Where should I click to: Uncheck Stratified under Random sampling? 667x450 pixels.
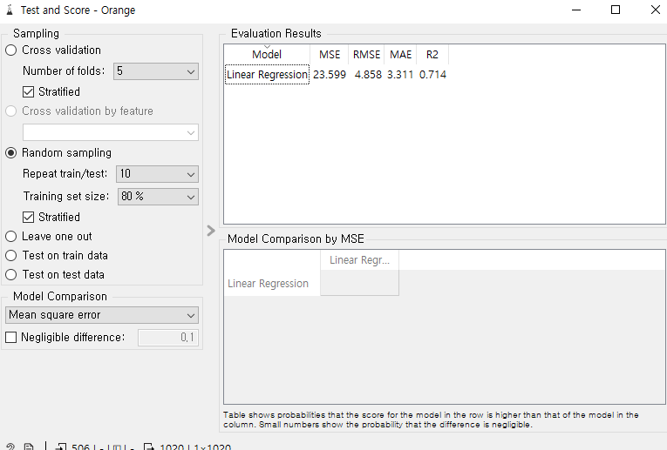click(30, 218)
